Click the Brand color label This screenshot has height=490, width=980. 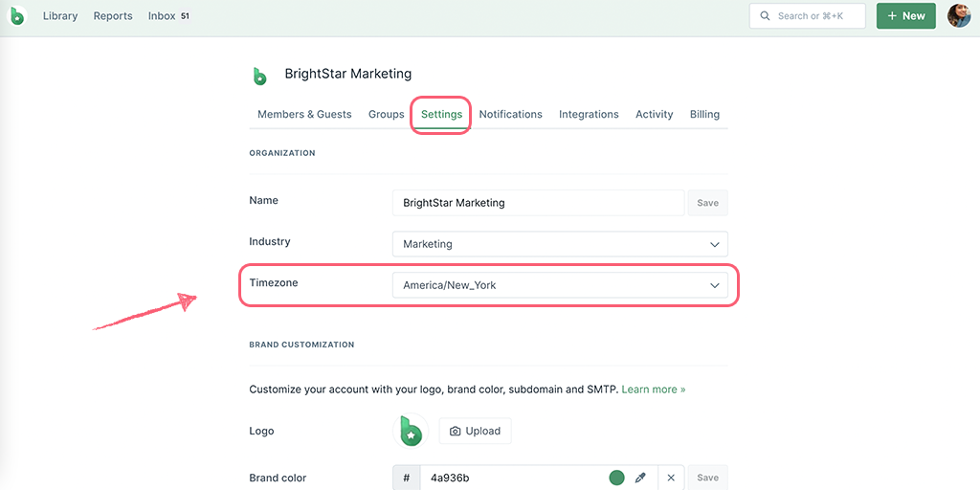[278, 478]
